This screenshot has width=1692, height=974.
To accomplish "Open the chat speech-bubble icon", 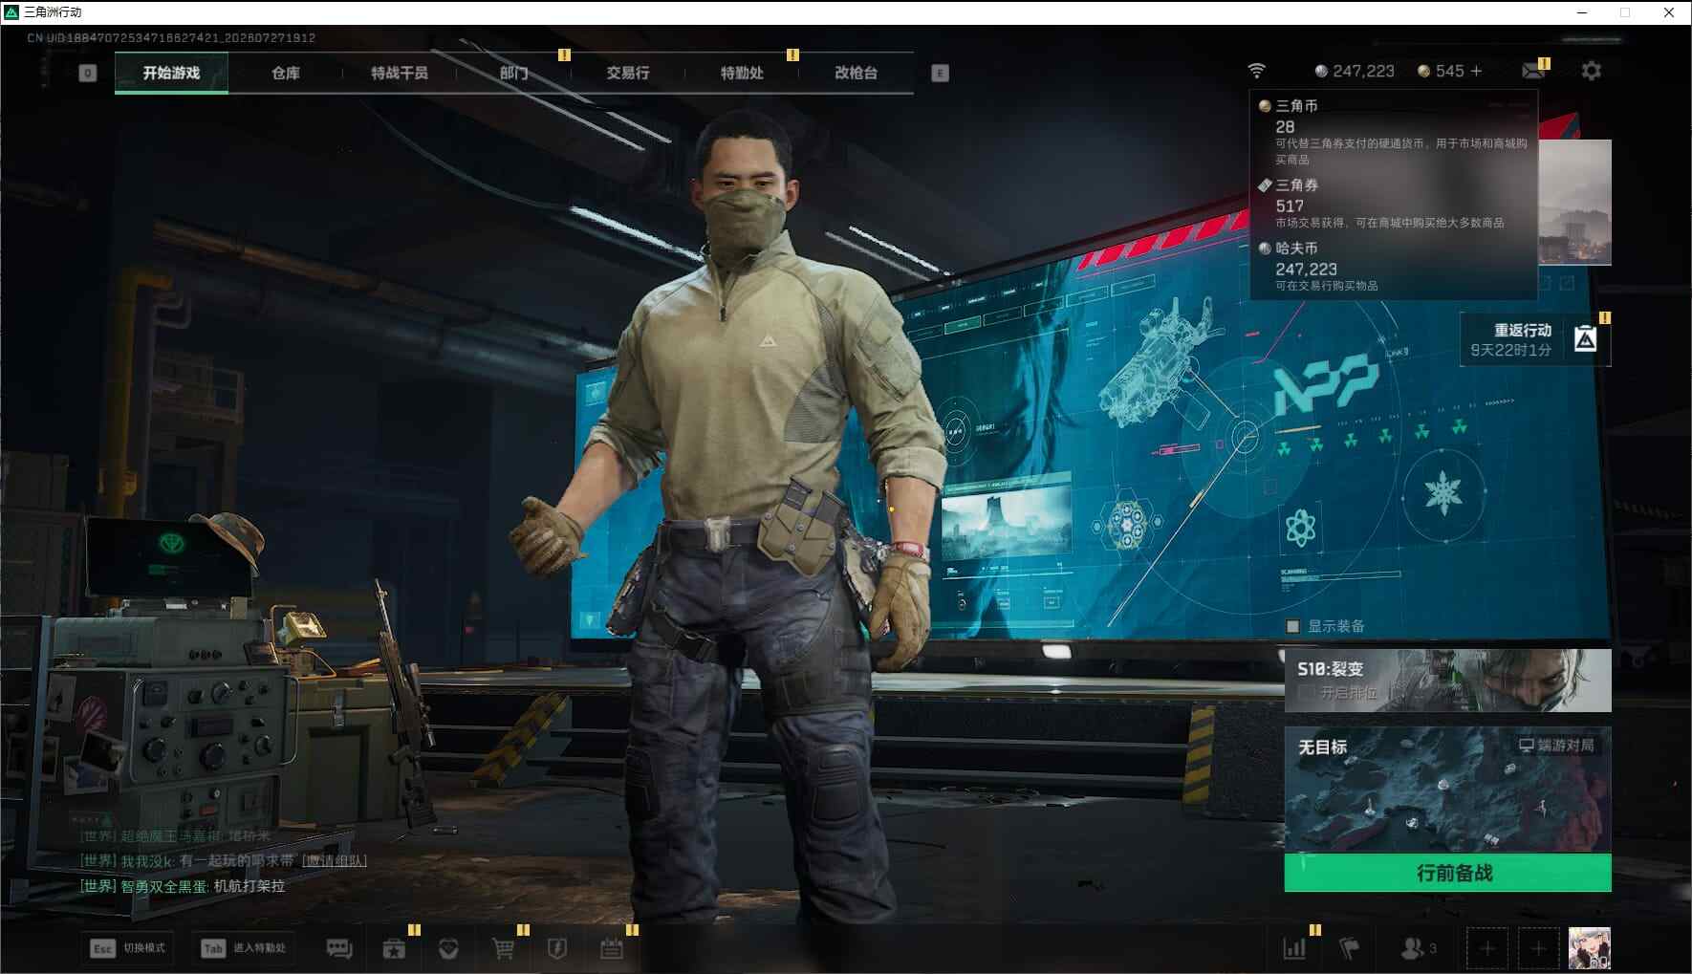I will (x=339, y=948).
